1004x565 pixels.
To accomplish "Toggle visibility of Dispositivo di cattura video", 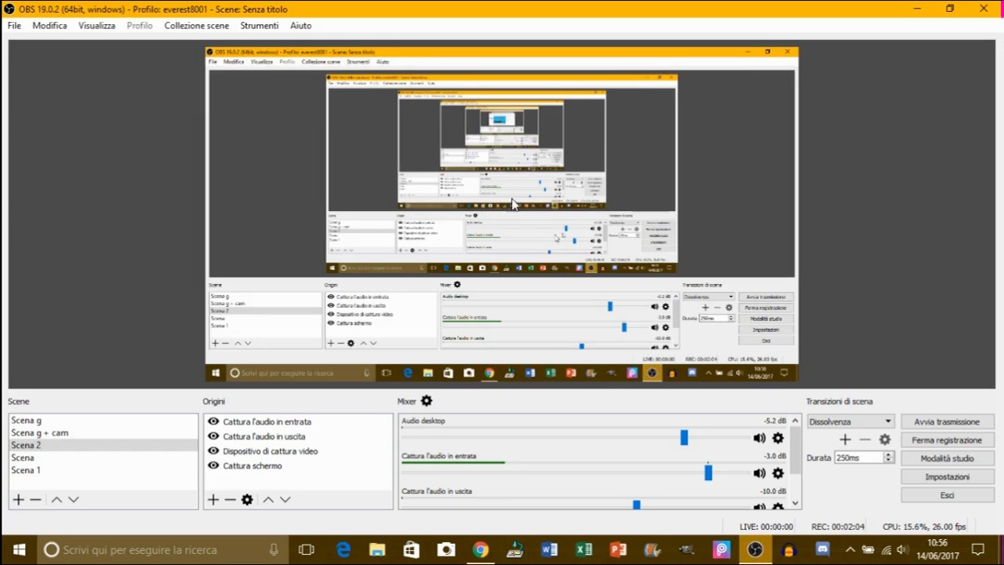I will pos(213,451).
